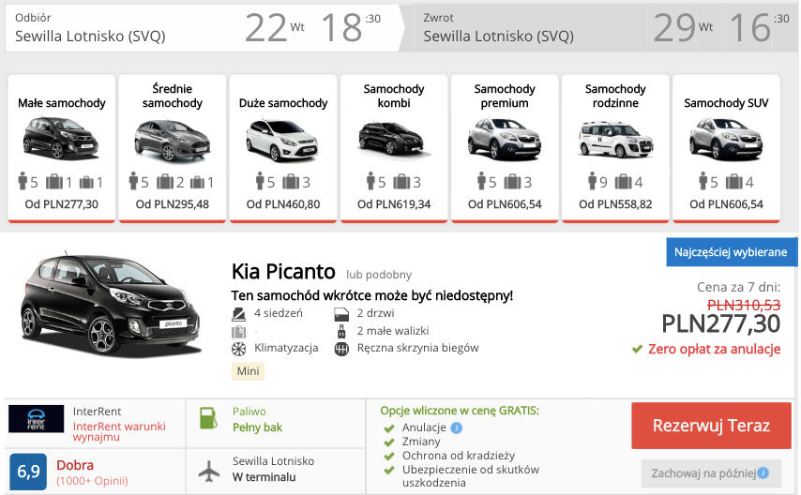This screenshot has height=495, width=801.
Task: Click the airplane terminal icon
Action: (209, 469)
